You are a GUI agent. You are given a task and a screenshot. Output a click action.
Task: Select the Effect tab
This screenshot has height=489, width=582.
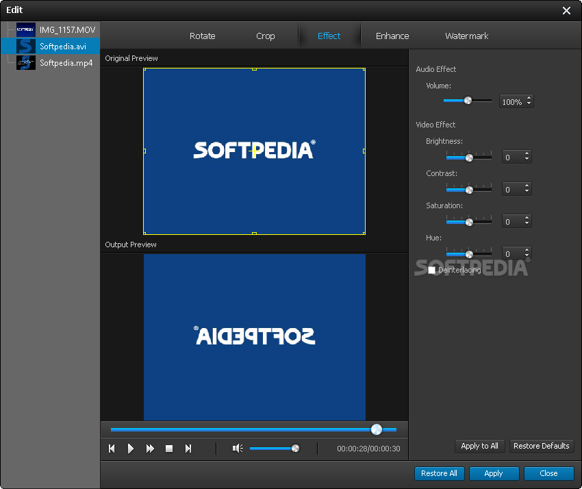pos(329,36)
